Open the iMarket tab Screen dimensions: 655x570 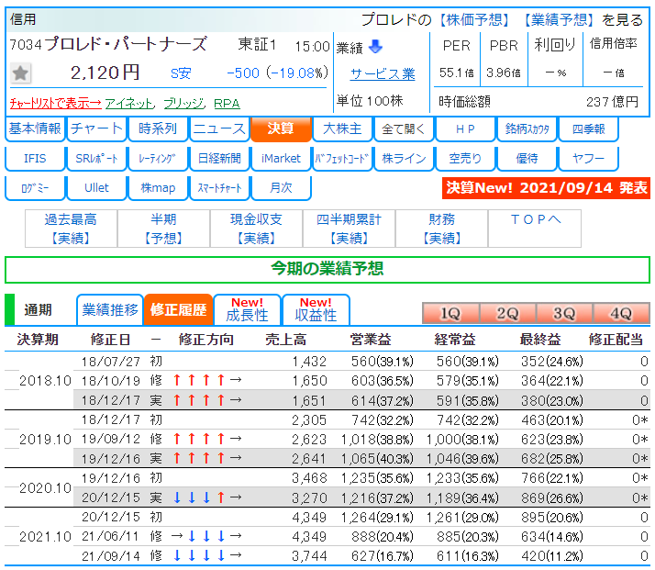click(x=281, y=159)
